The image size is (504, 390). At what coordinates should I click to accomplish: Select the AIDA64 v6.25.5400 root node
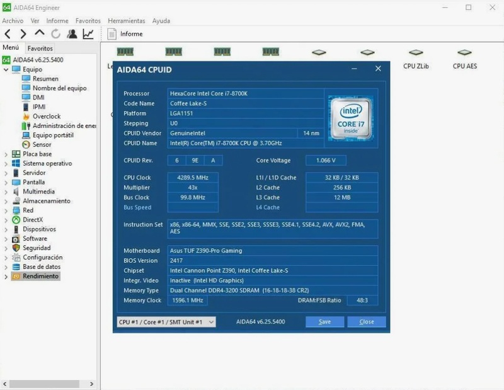(x=38, y=60)
